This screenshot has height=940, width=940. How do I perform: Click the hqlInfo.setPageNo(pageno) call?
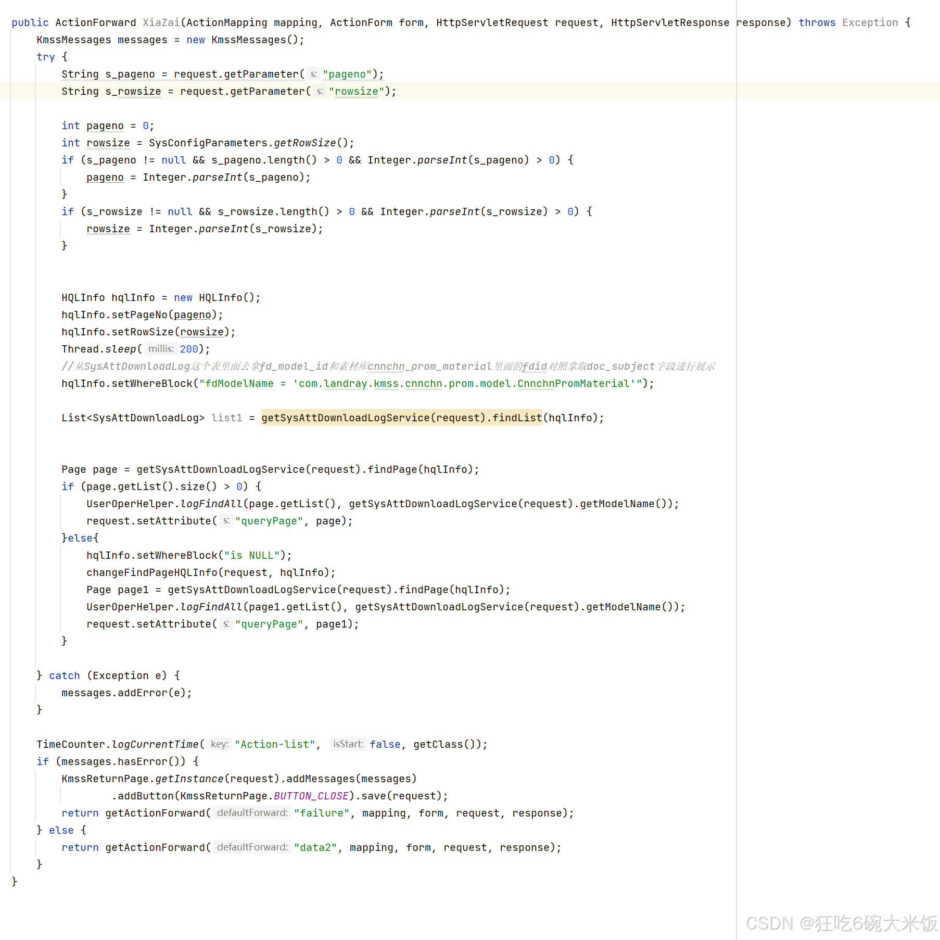pos(142,315)
